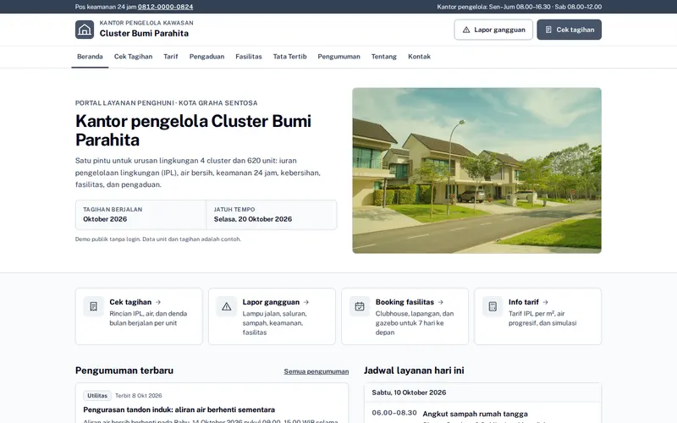This screenshot has height=423, width=677.
Task: Click 'PORTAL LAYANAN PENGHUNI · KOTA GRAHA SENTOSA' label
Action: click(x=166, y=103)
